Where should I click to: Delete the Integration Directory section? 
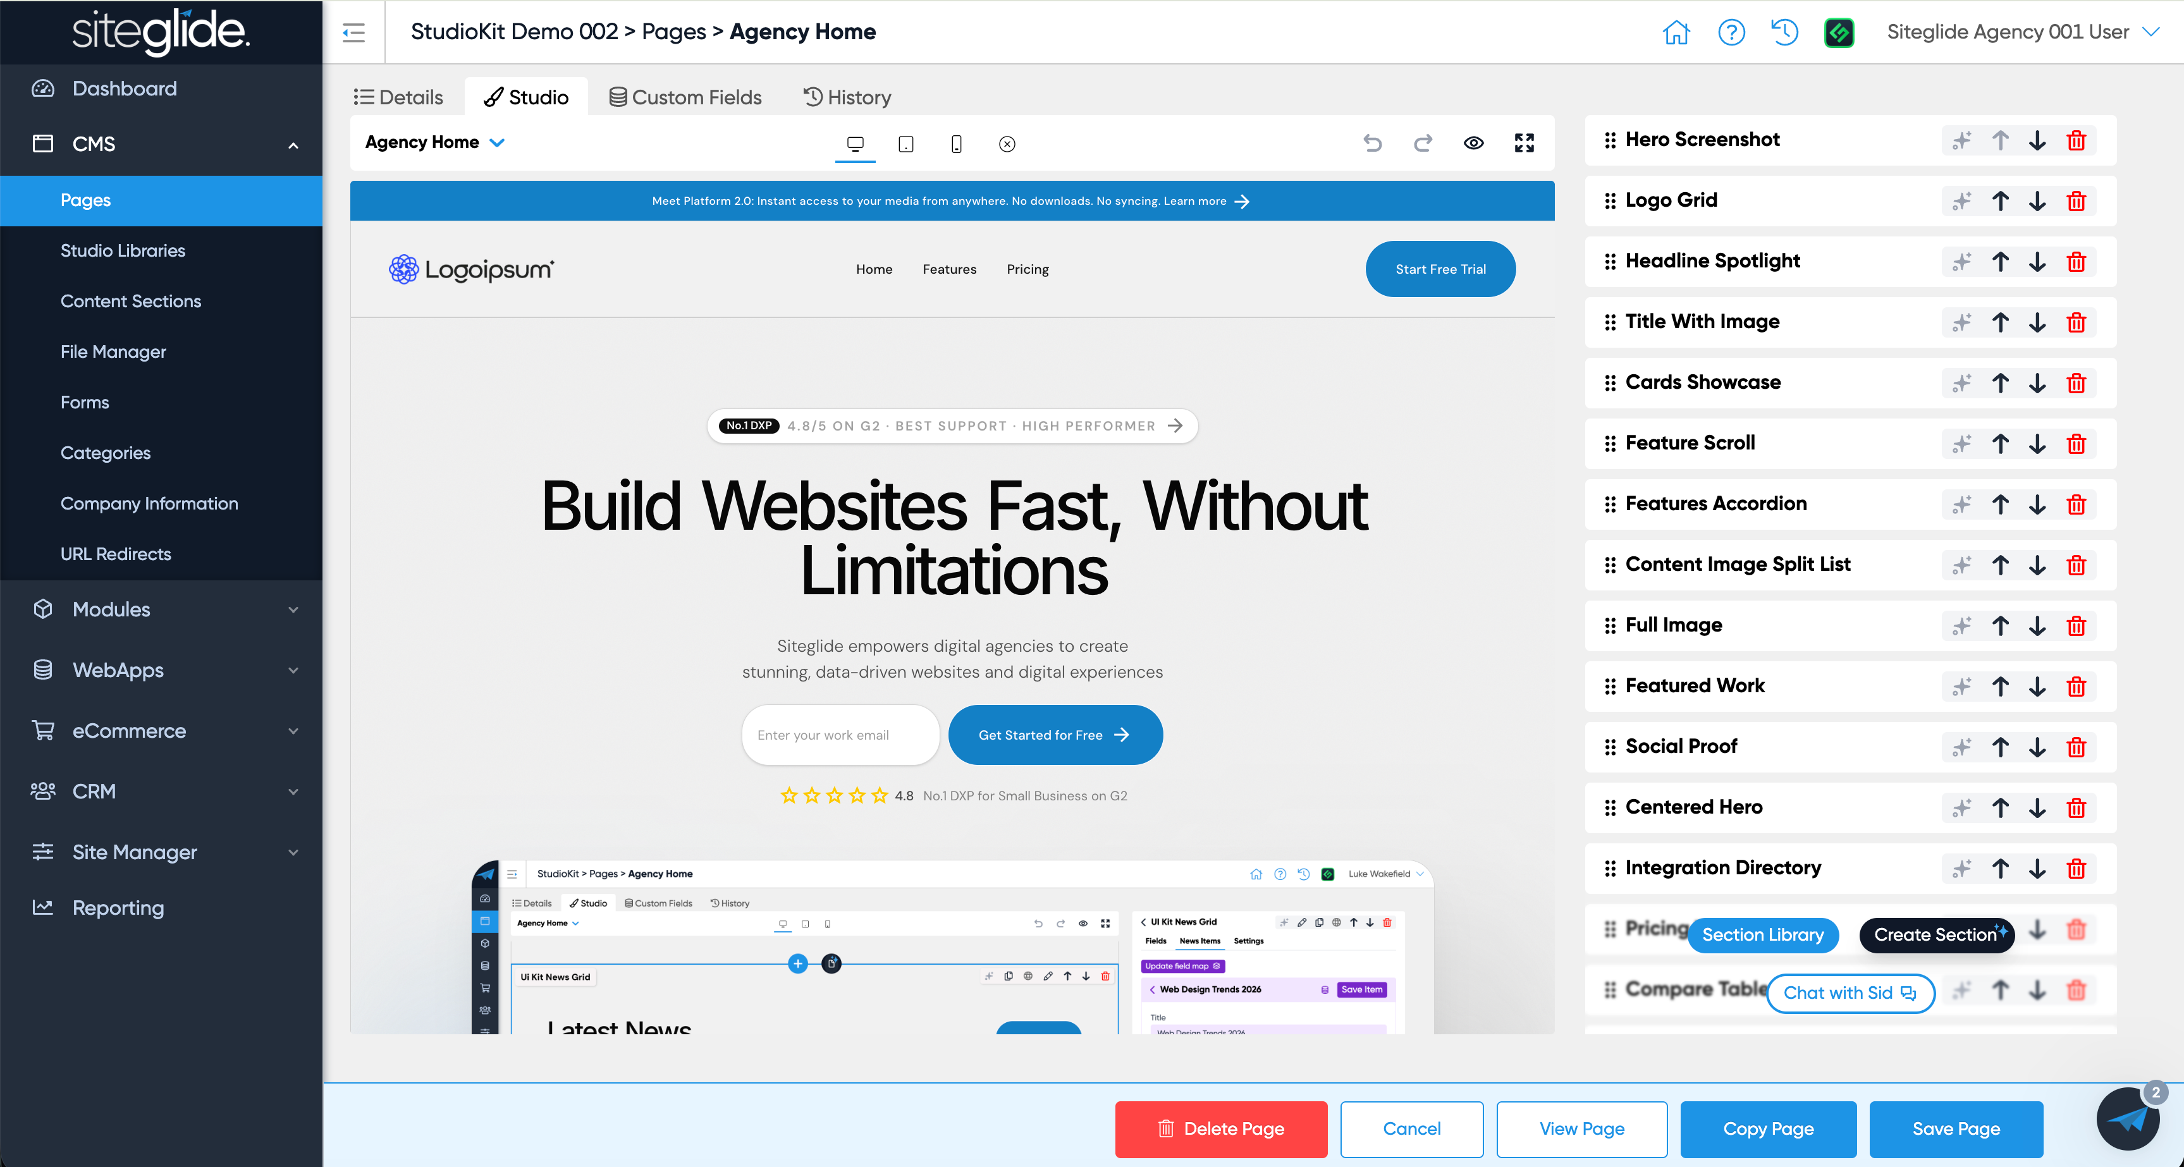[x=2077, y=869]
